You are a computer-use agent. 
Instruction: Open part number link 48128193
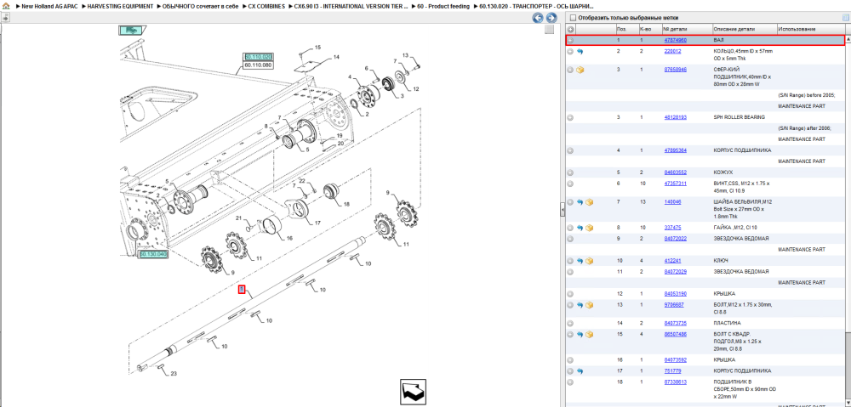tap(675, 117)
